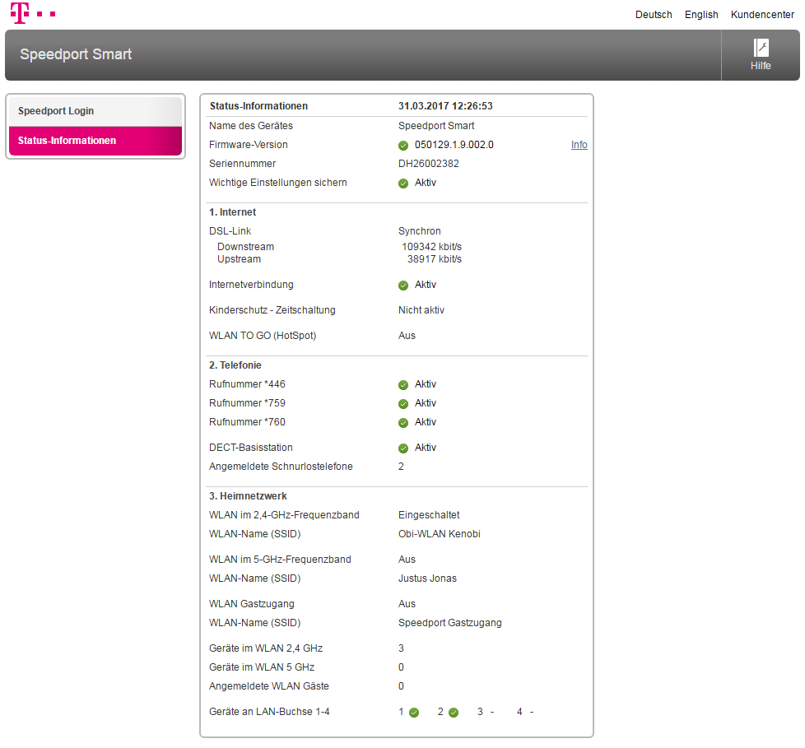Switch language to Deutsch
Screen dimensions: 805x748
tap(654, 14)
